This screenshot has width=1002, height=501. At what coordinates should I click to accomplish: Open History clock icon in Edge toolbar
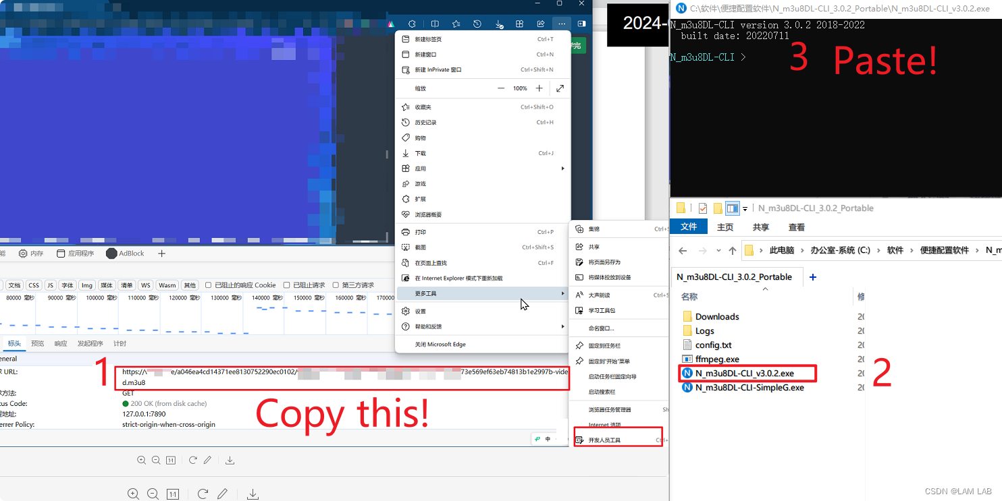[477, 24]
